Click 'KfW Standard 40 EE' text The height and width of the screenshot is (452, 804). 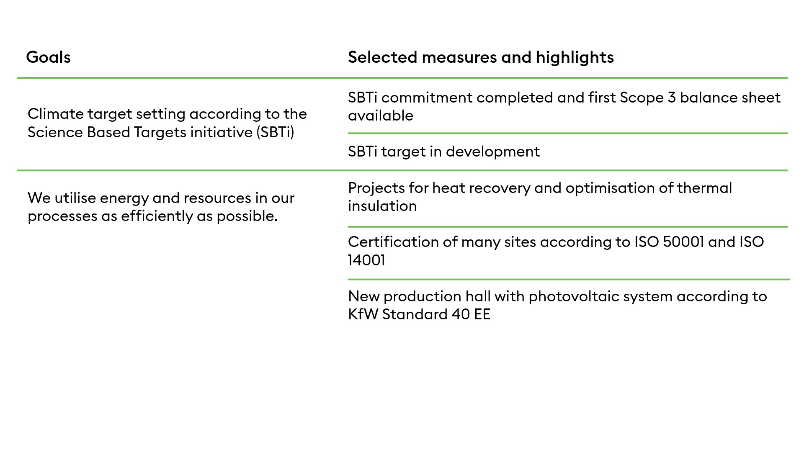[x=419, y=314]
